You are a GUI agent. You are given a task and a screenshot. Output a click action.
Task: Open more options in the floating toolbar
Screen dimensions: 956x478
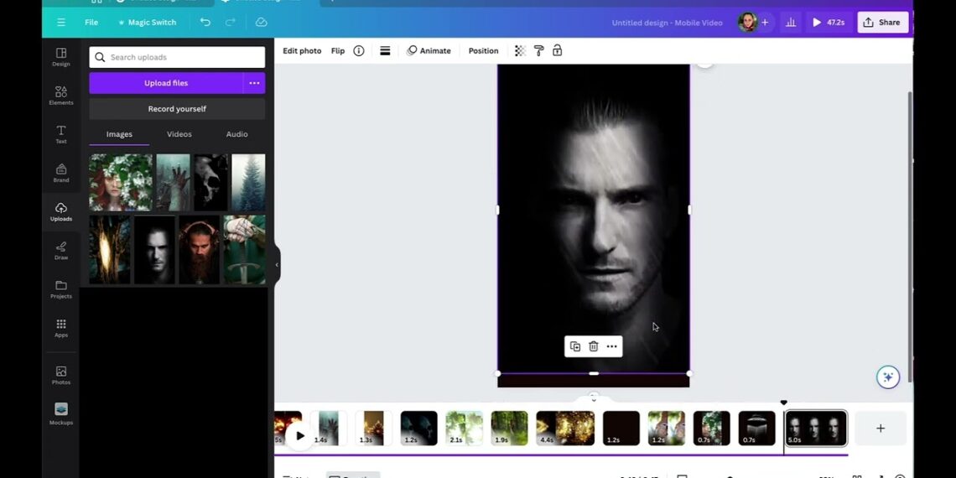(x=611, y=346)
